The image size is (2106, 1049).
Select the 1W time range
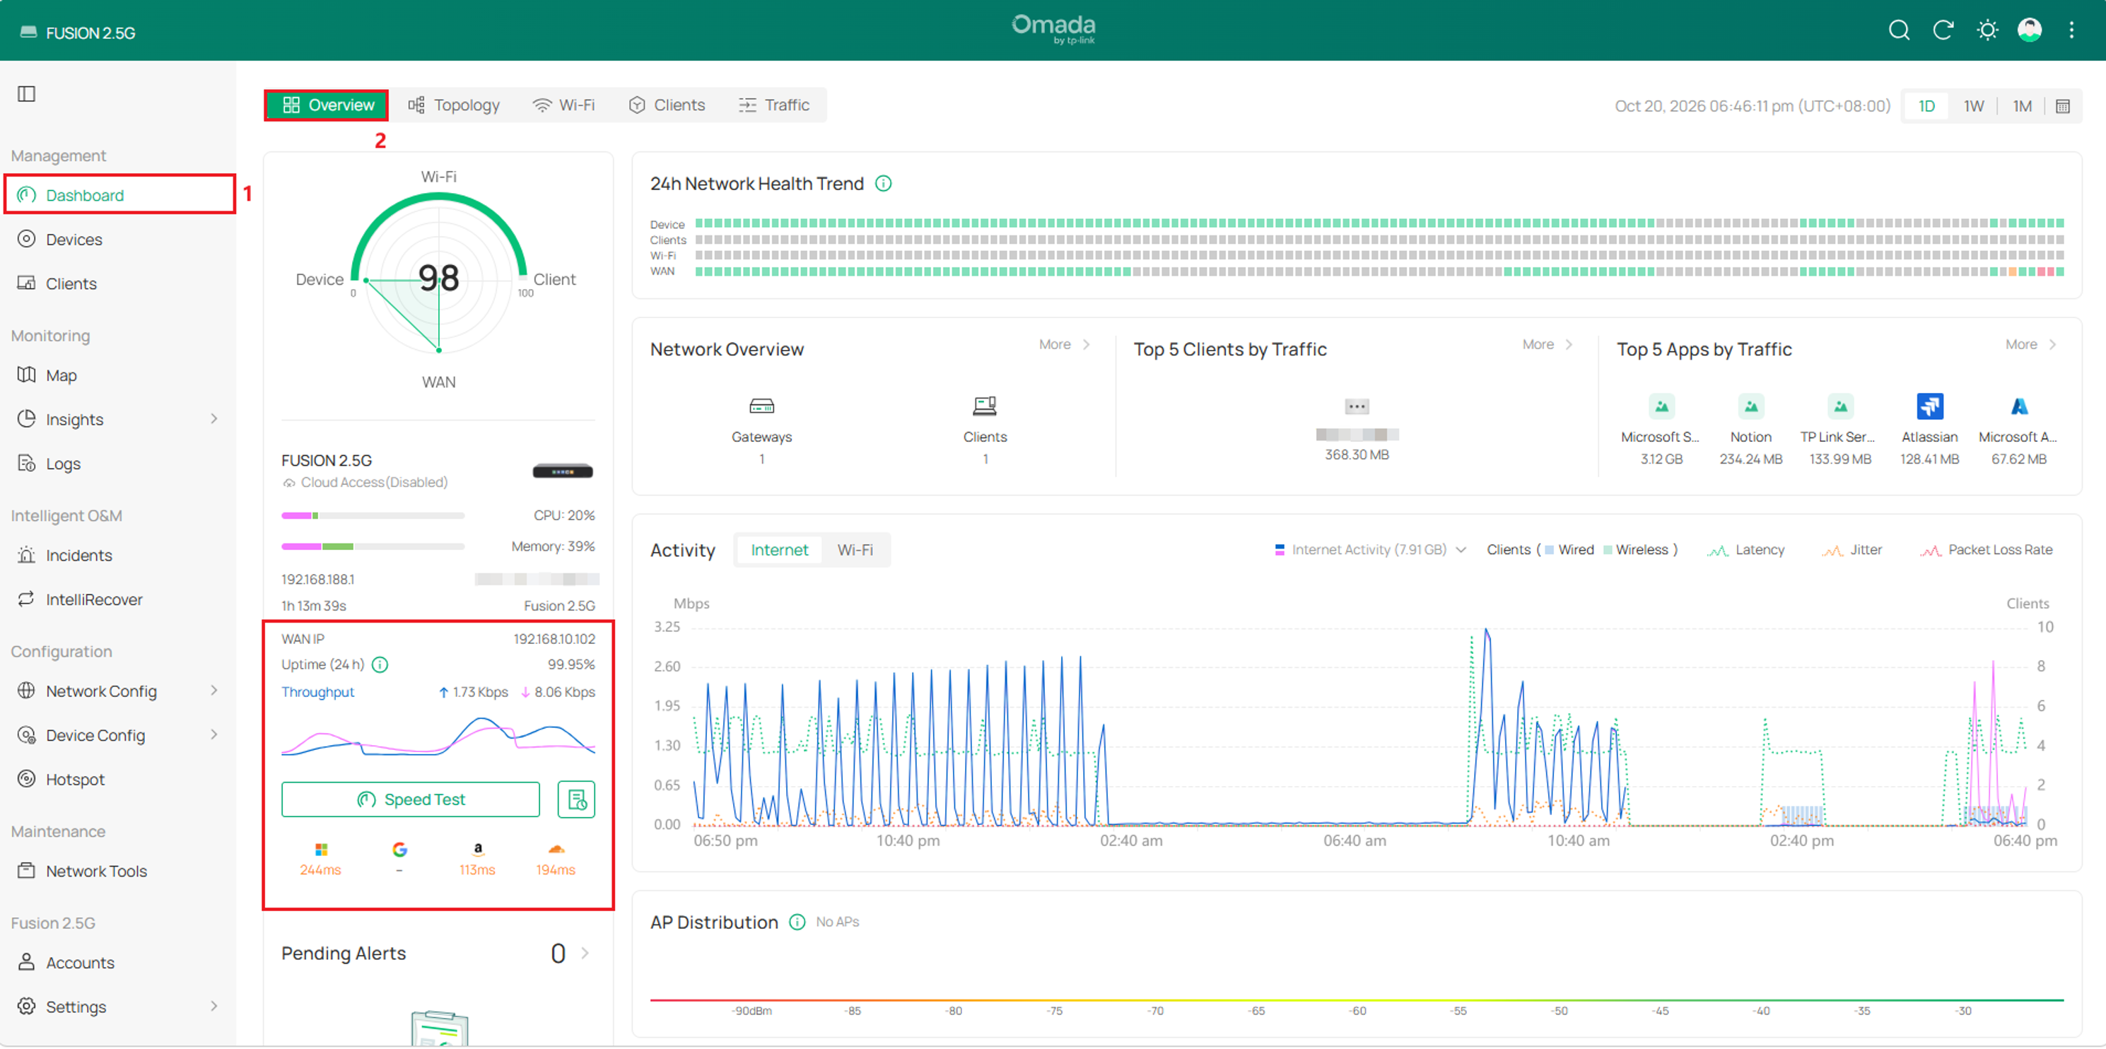(1972, 106)
